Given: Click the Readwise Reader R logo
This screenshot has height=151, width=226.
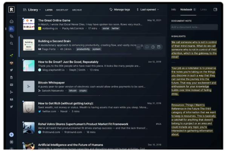Looking at the screenshot, I should pyautogui.click(x=11, y=9).
